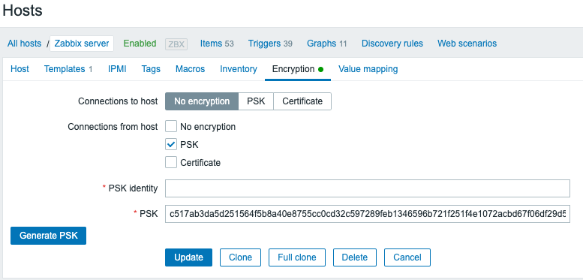The height and width of the screenshot is (280, 583).
Task: Open Graphs 11 link
Action: 327,44
